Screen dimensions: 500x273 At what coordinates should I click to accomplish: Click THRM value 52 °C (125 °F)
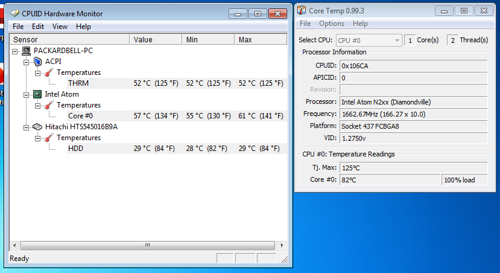[156, 83]
